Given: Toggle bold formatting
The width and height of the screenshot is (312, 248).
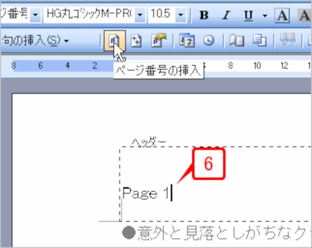Looking at the screenshot, I should coord(203,15).
